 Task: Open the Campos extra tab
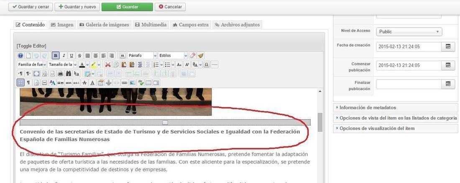(x=191, y=25)
